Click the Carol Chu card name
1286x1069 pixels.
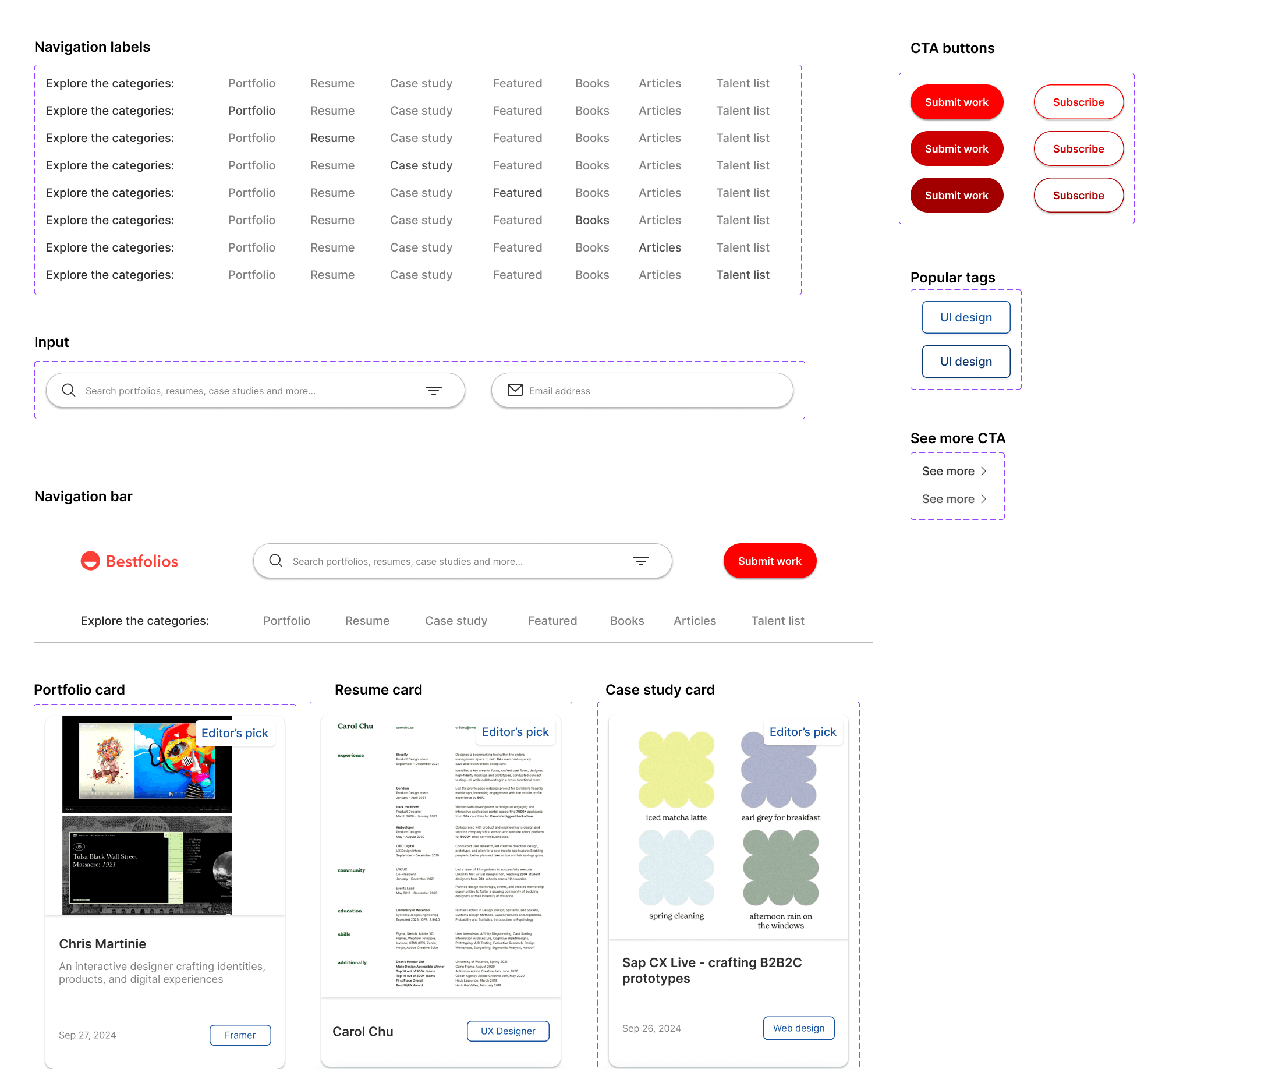pyautogui.click(x=363, y=1031)
